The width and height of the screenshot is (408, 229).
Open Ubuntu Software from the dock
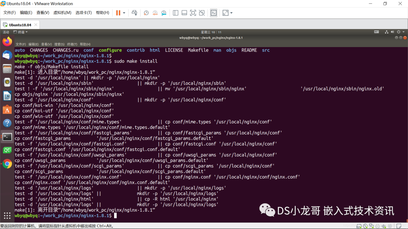tap(7, 109)
